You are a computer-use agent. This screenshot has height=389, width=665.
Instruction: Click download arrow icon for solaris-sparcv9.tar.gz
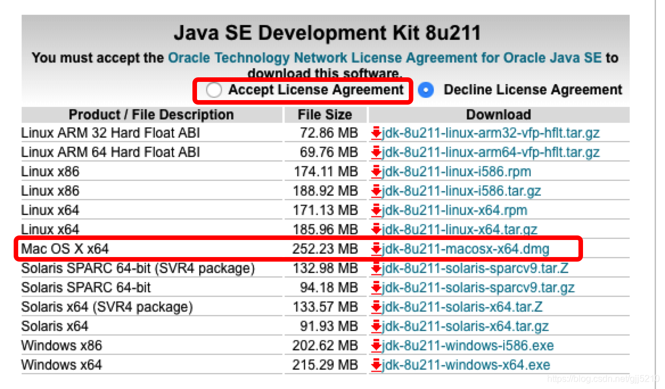pyautogui.click(x=376, y=287)
